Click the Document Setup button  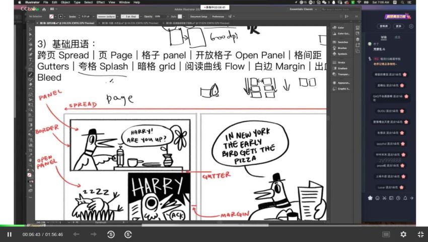pos(199,17)
